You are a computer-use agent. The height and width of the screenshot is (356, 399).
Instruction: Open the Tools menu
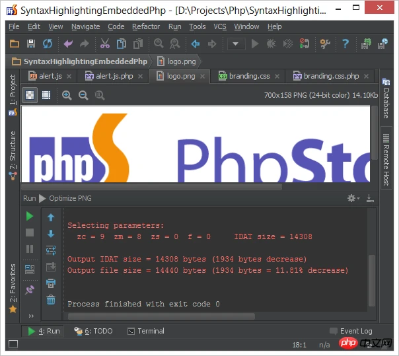pos(198,26)
